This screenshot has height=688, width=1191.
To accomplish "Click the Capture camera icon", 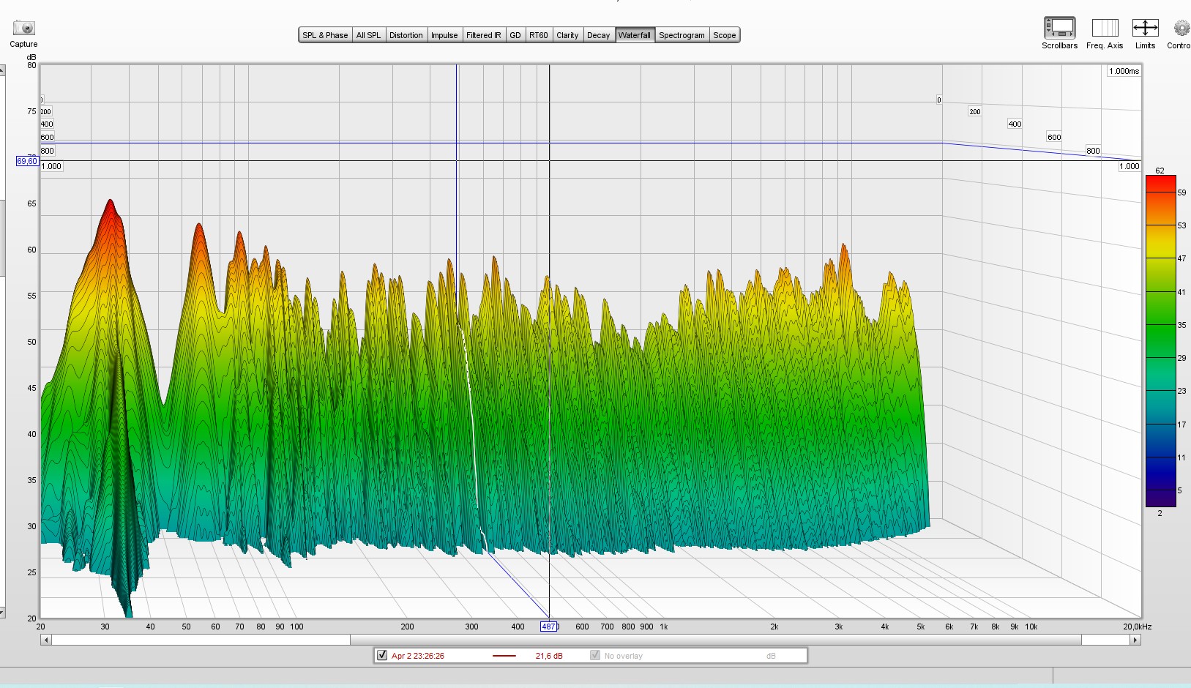I will [24, 28].
